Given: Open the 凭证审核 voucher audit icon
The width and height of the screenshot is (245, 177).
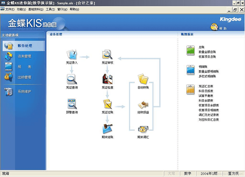Looking at the screenshot, I should pos(107,54).
